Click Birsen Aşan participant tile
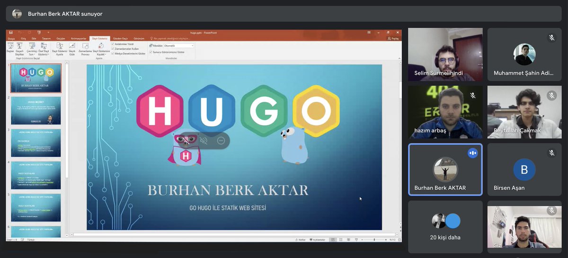 [524, 169]
